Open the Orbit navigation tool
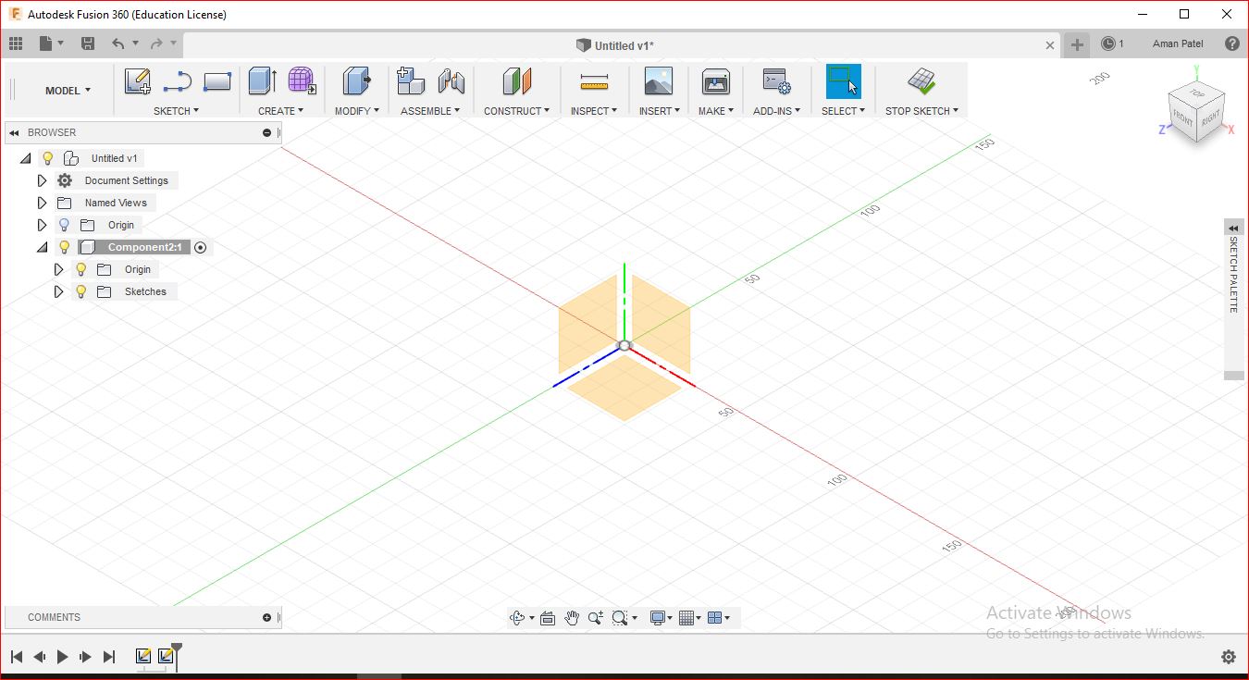This screenshot has height=680, width=1249. click(x=518, y=618)
